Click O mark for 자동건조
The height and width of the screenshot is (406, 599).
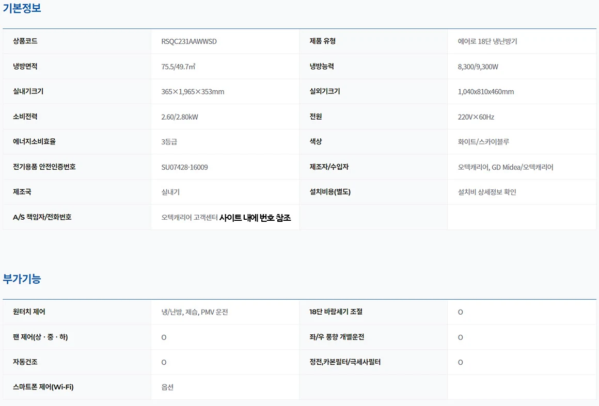point(164,362)
